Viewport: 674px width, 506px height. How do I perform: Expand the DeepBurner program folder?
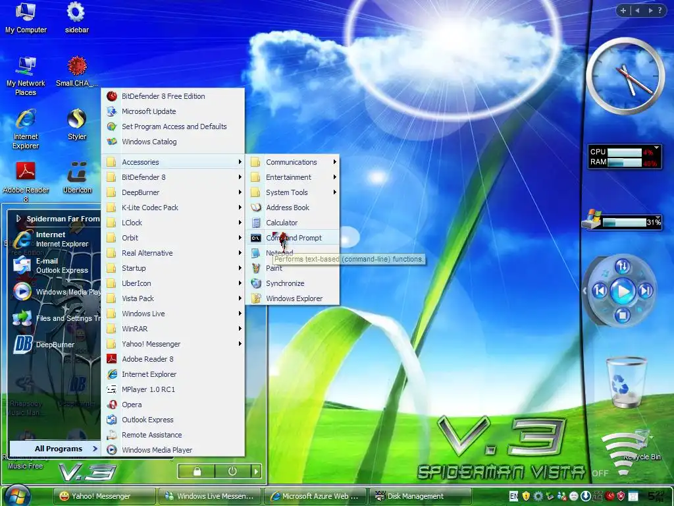[173, 192]
